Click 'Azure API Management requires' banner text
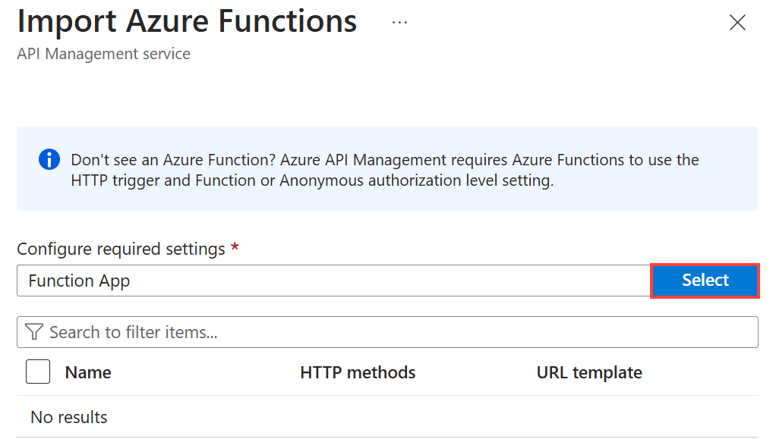The height and width of the screenshot is (439, 776). click(394, 160)
